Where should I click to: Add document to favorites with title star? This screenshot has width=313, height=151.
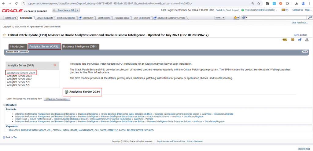pos(4,35)
